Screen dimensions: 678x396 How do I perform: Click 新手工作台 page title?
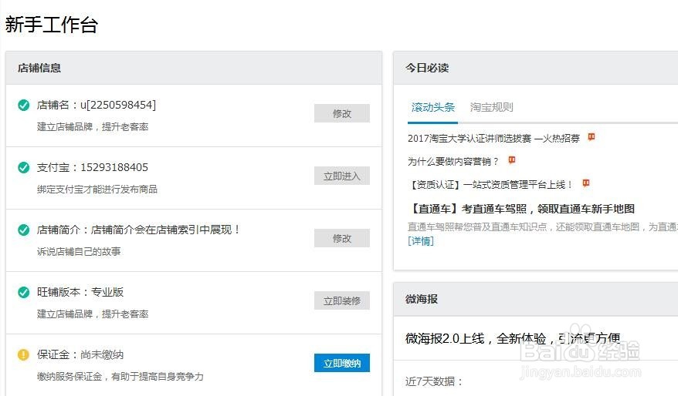pos(52,24)
